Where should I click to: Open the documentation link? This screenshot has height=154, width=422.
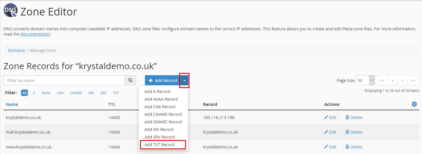[35, 34]
